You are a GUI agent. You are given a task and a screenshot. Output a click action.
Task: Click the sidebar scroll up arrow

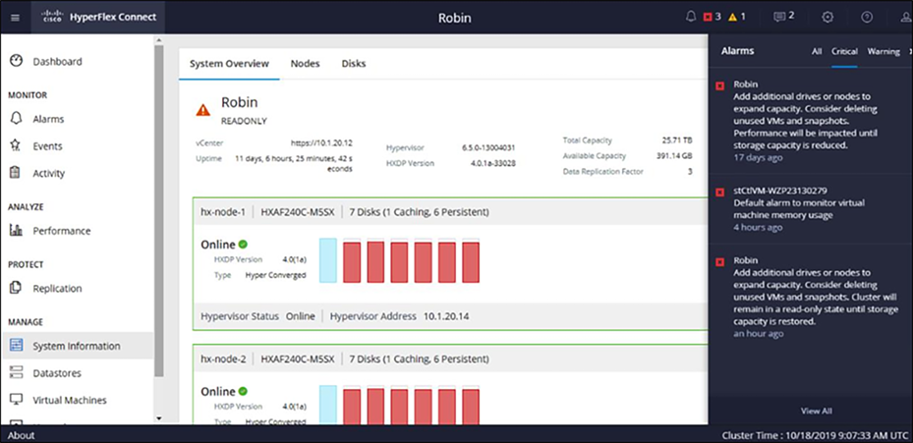[159, 40]
